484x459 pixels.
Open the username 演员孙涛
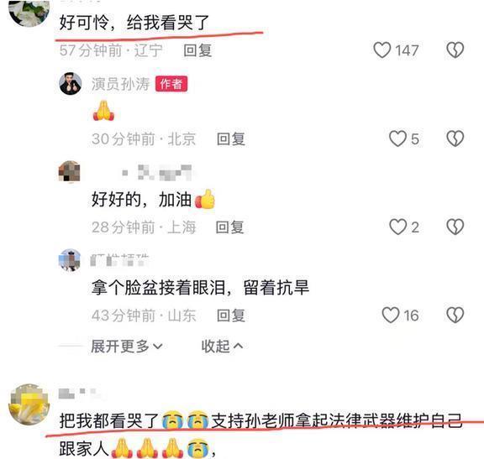coord(121,84)
